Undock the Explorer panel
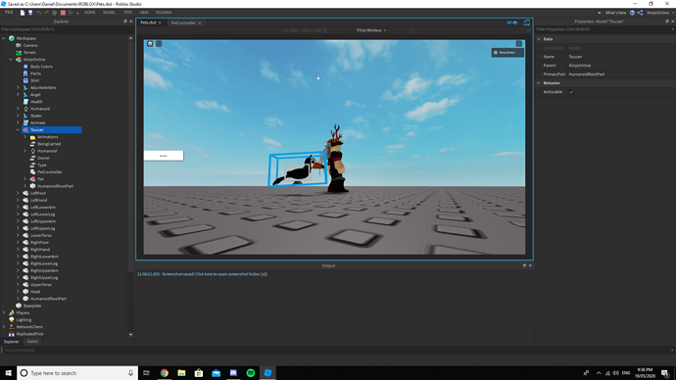 click(125, 22)
